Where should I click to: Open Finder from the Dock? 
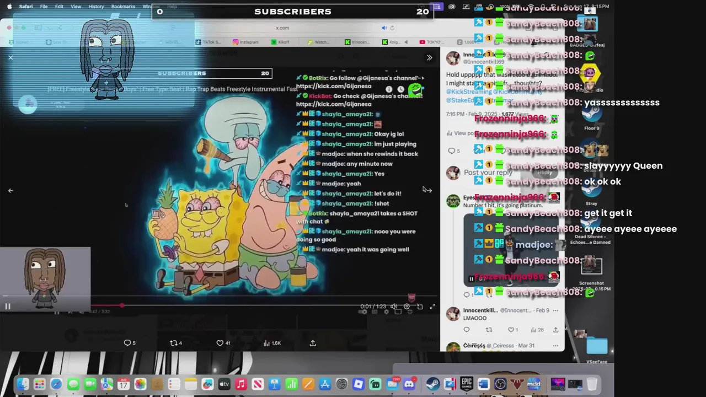(x=23, y=384)
